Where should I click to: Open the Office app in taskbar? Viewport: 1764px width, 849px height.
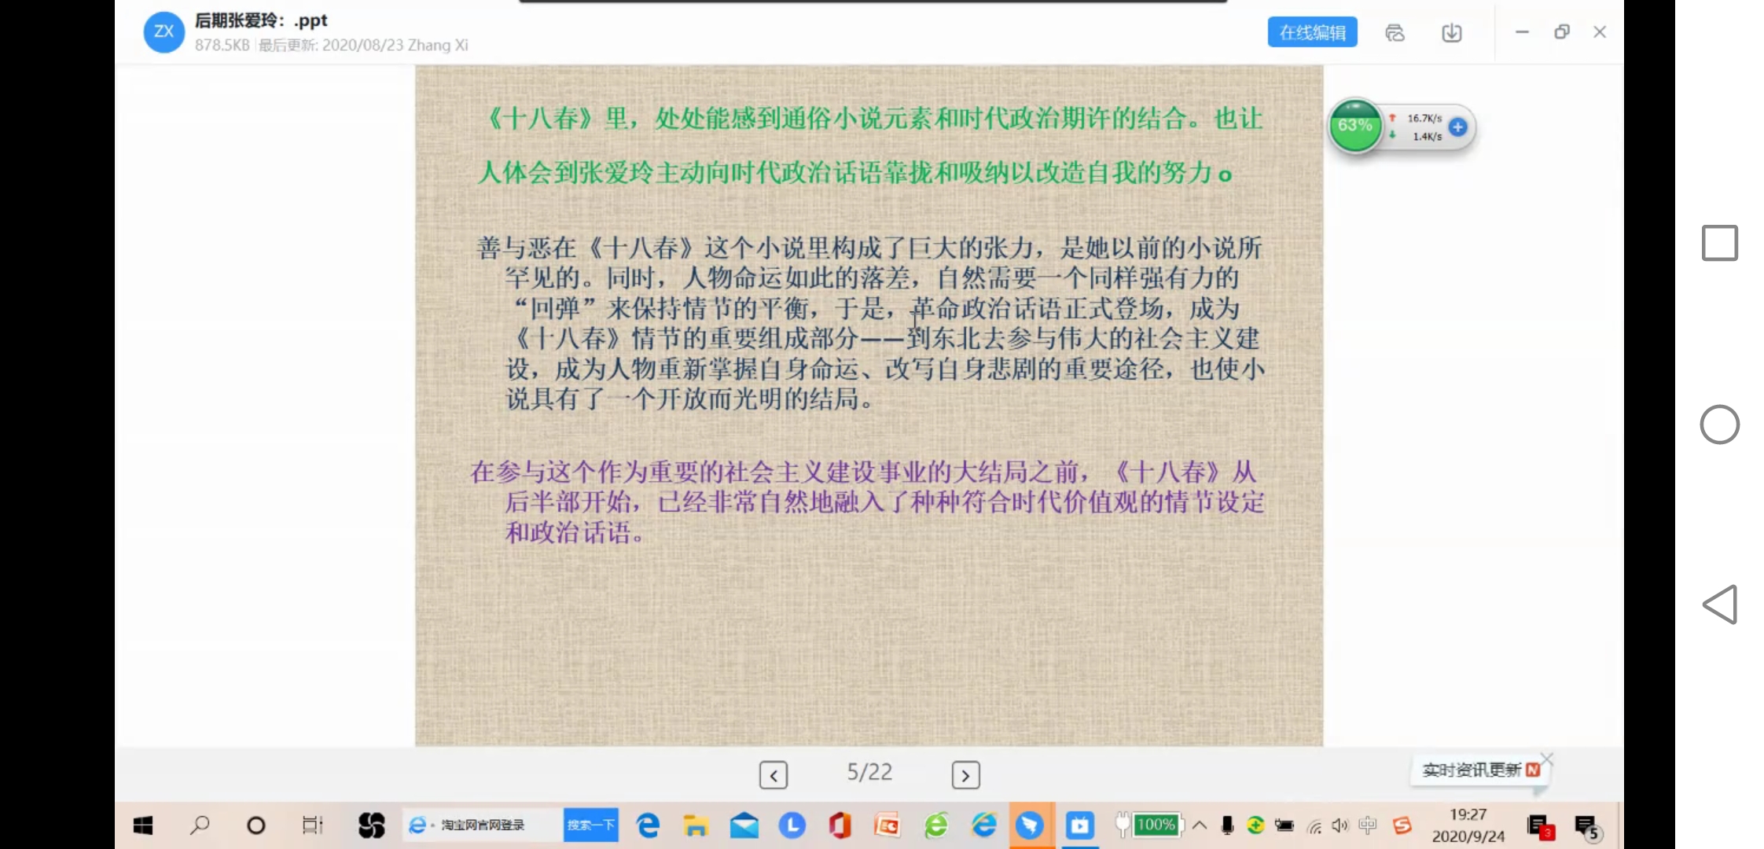pos(840,825)
